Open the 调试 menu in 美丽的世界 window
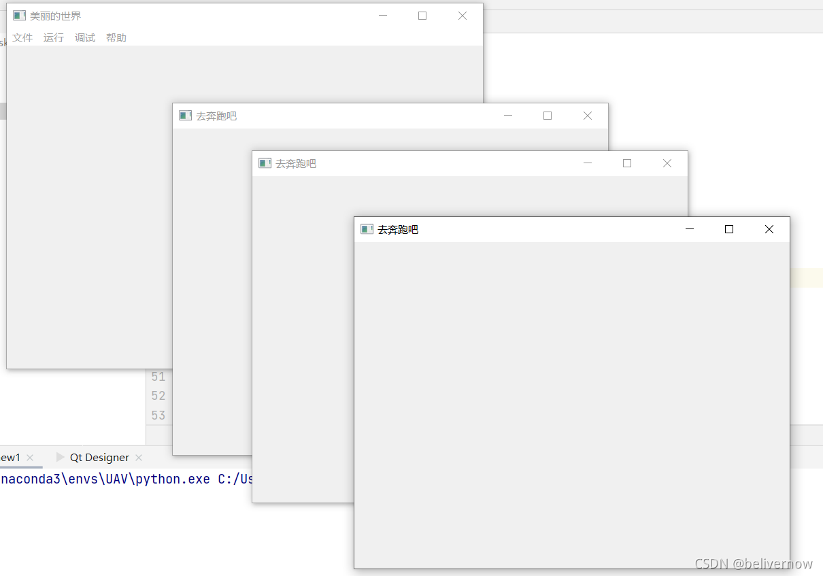This screenshot has height=576, width=823. coord(85,38)
